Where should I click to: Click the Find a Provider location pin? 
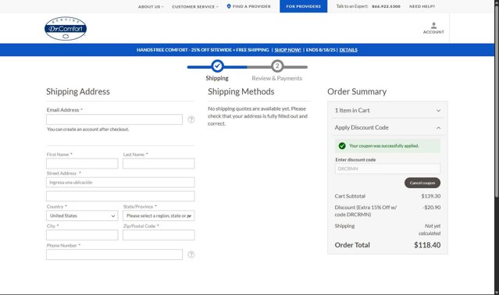point(229,6)
